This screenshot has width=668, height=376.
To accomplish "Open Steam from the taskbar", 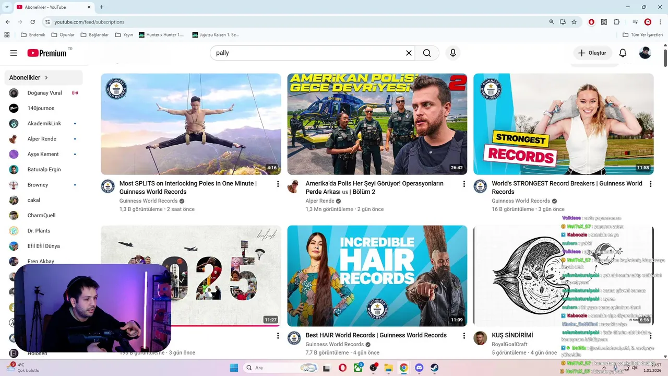I will [x=434, y=368].
